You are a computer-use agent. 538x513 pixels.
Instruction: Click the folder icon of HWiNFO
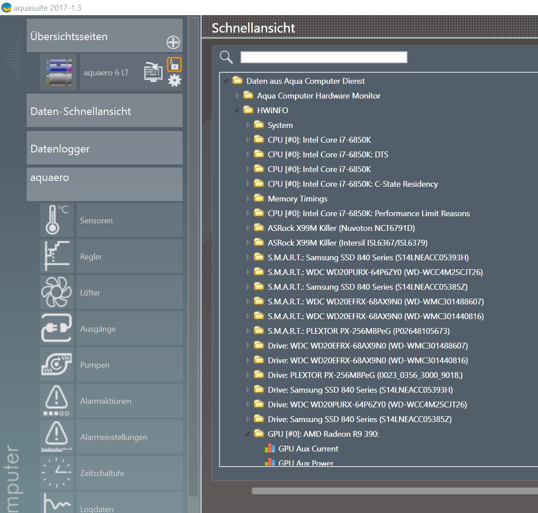(x=249, y=110)
